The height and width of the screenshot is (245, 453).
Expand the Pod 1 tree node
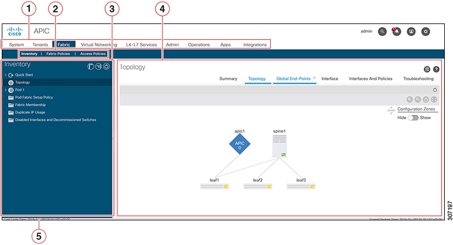click(5, 90)
